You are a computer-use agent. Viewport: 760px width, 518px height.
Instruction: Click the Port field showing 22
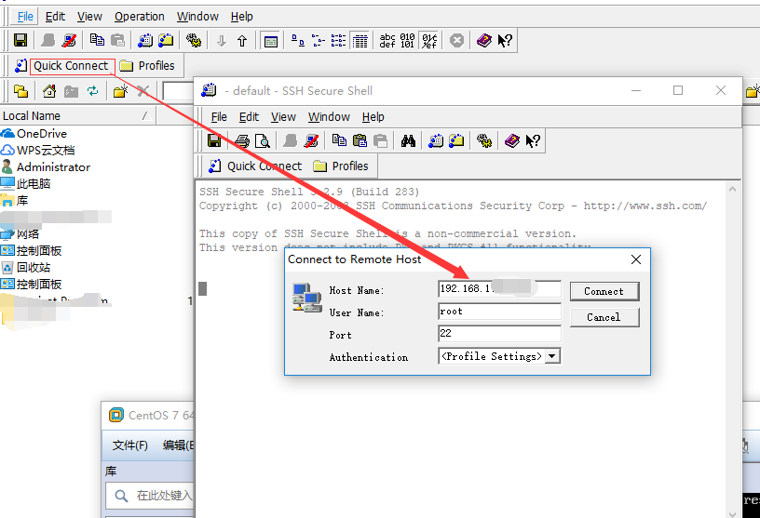(x=499, y=334)
